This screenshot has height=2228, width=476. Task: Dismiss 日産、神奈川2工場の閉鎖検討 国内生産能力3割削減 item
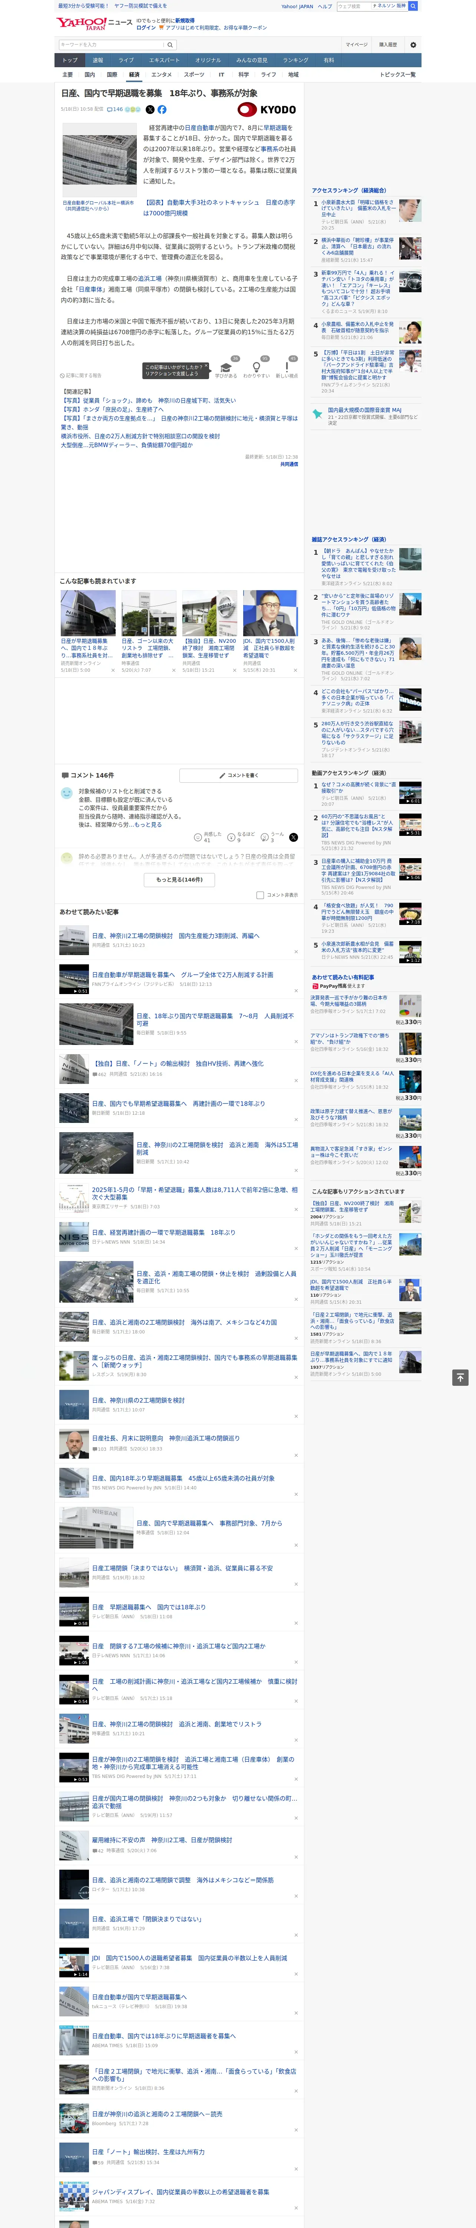tap(296, 951)
